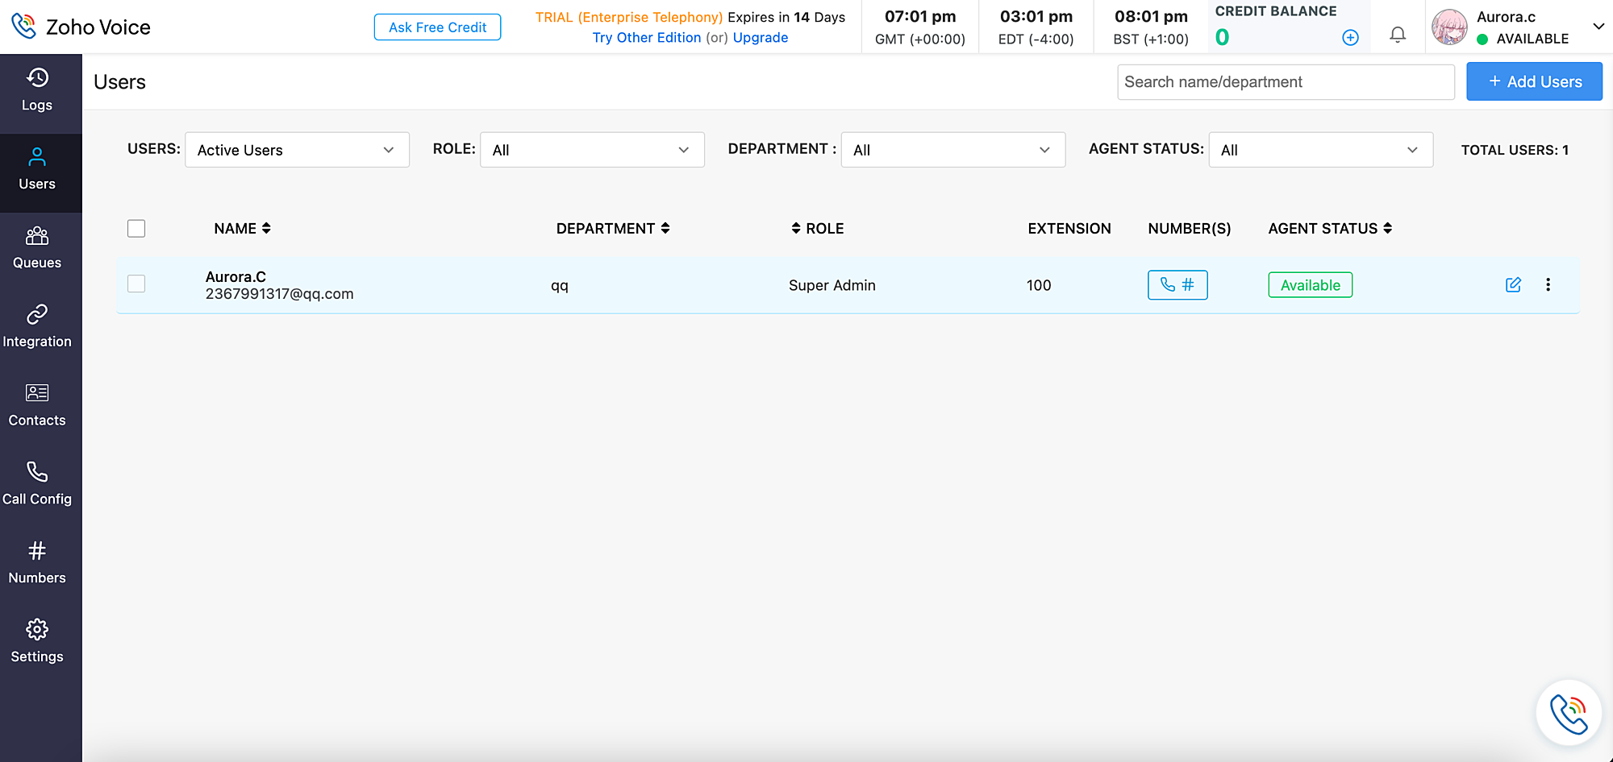Open the floating phone dialer icon
Screen dimensions: 1613x762
pyautogui.click(x=1569, y=713)
